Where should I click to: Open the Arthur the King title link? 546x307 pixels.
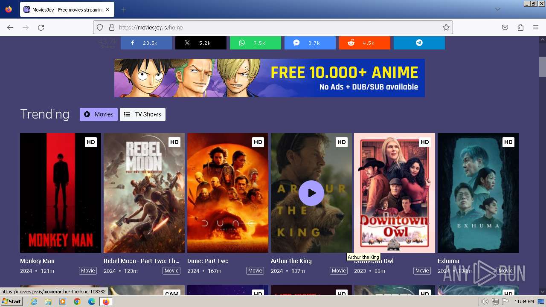pyautogui.click(x=291, y=261)
